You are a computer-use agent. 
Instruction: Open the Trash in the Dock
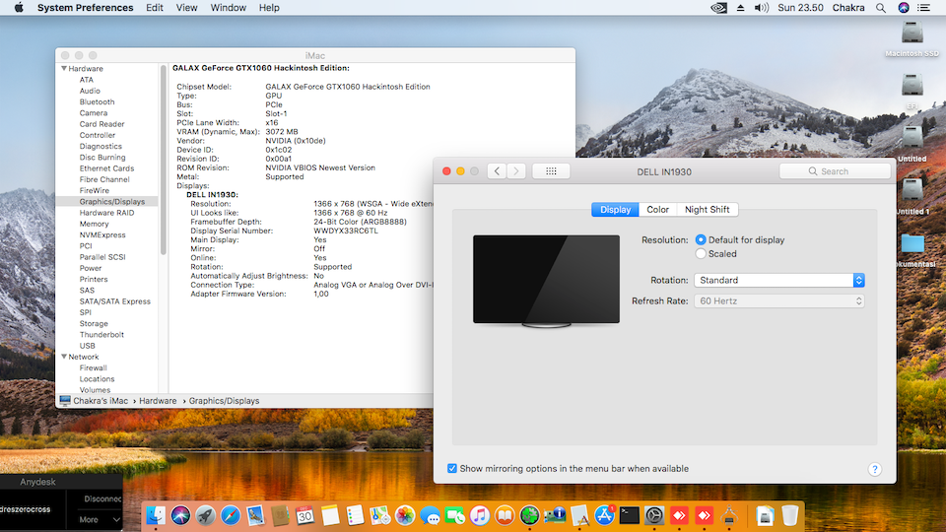point(789,515)
